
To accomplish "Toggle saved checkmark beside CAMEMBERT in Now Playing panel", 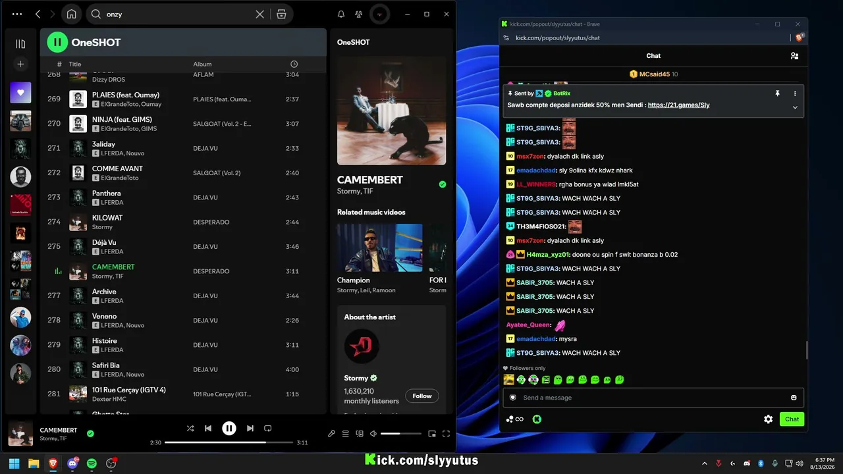I will pos(443,184).
